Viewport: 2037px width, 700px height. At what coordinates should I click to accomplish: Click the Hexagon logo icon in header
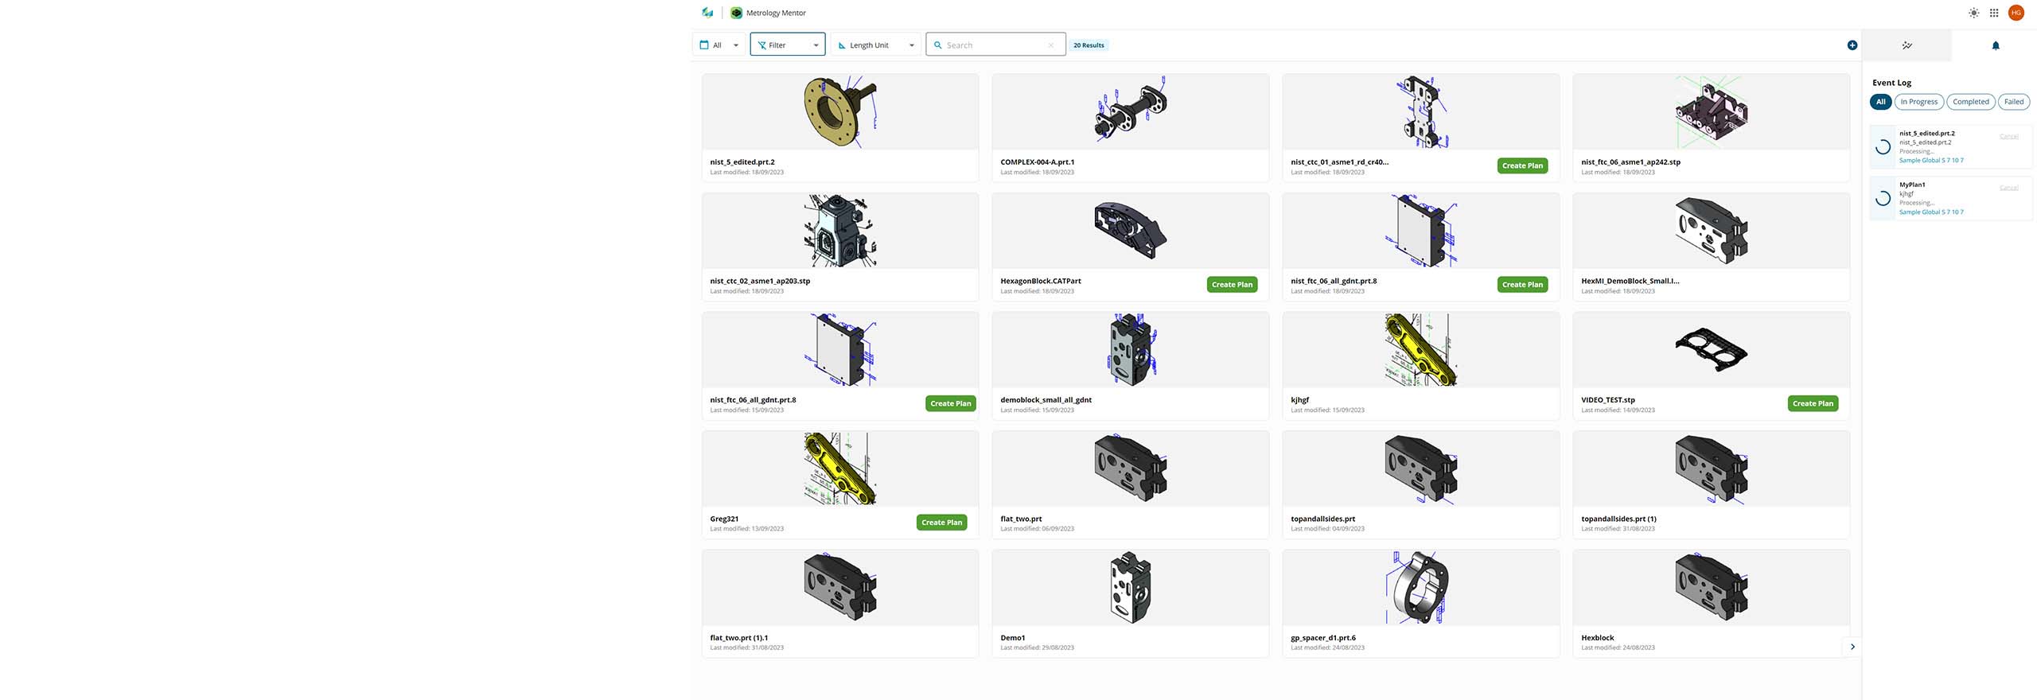click(x=707, y=13)
